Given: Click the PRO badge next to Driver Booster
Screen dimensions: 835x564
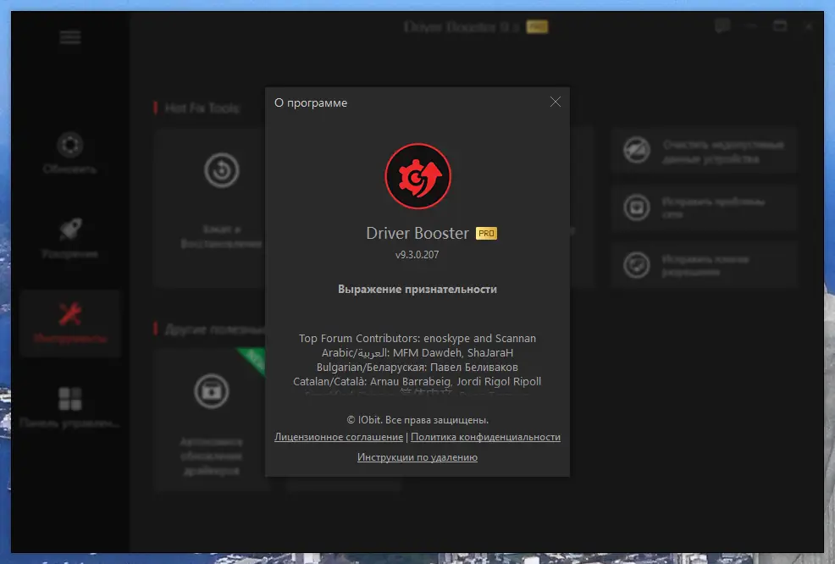Looking at the screenshot, I should tap(486, 233).
